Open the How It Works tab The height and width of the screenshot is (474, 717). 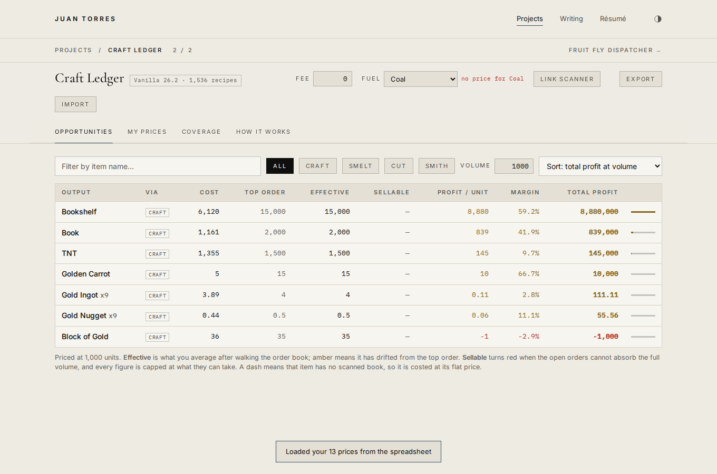pyautogui.click(x=263, y=132)
